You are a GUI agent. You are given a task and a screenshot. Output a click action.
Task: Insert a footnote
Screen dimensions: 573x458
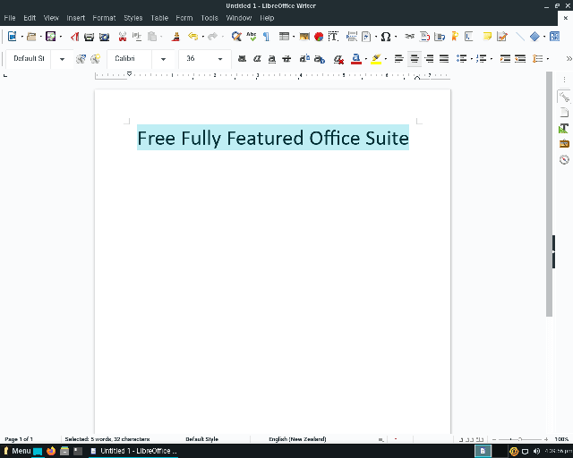point(424,37)
